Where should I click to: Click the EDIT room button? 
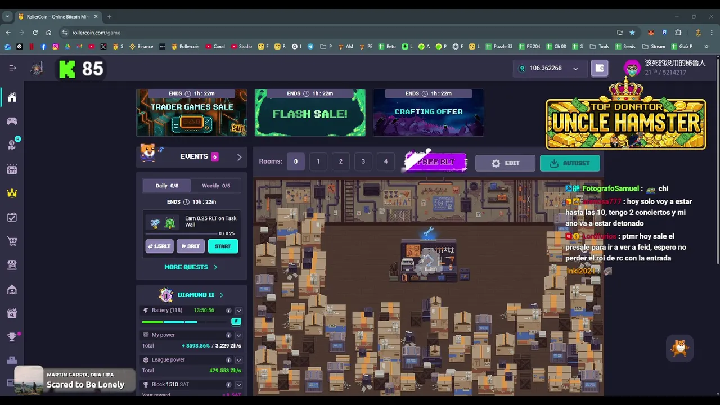point(505,163)
